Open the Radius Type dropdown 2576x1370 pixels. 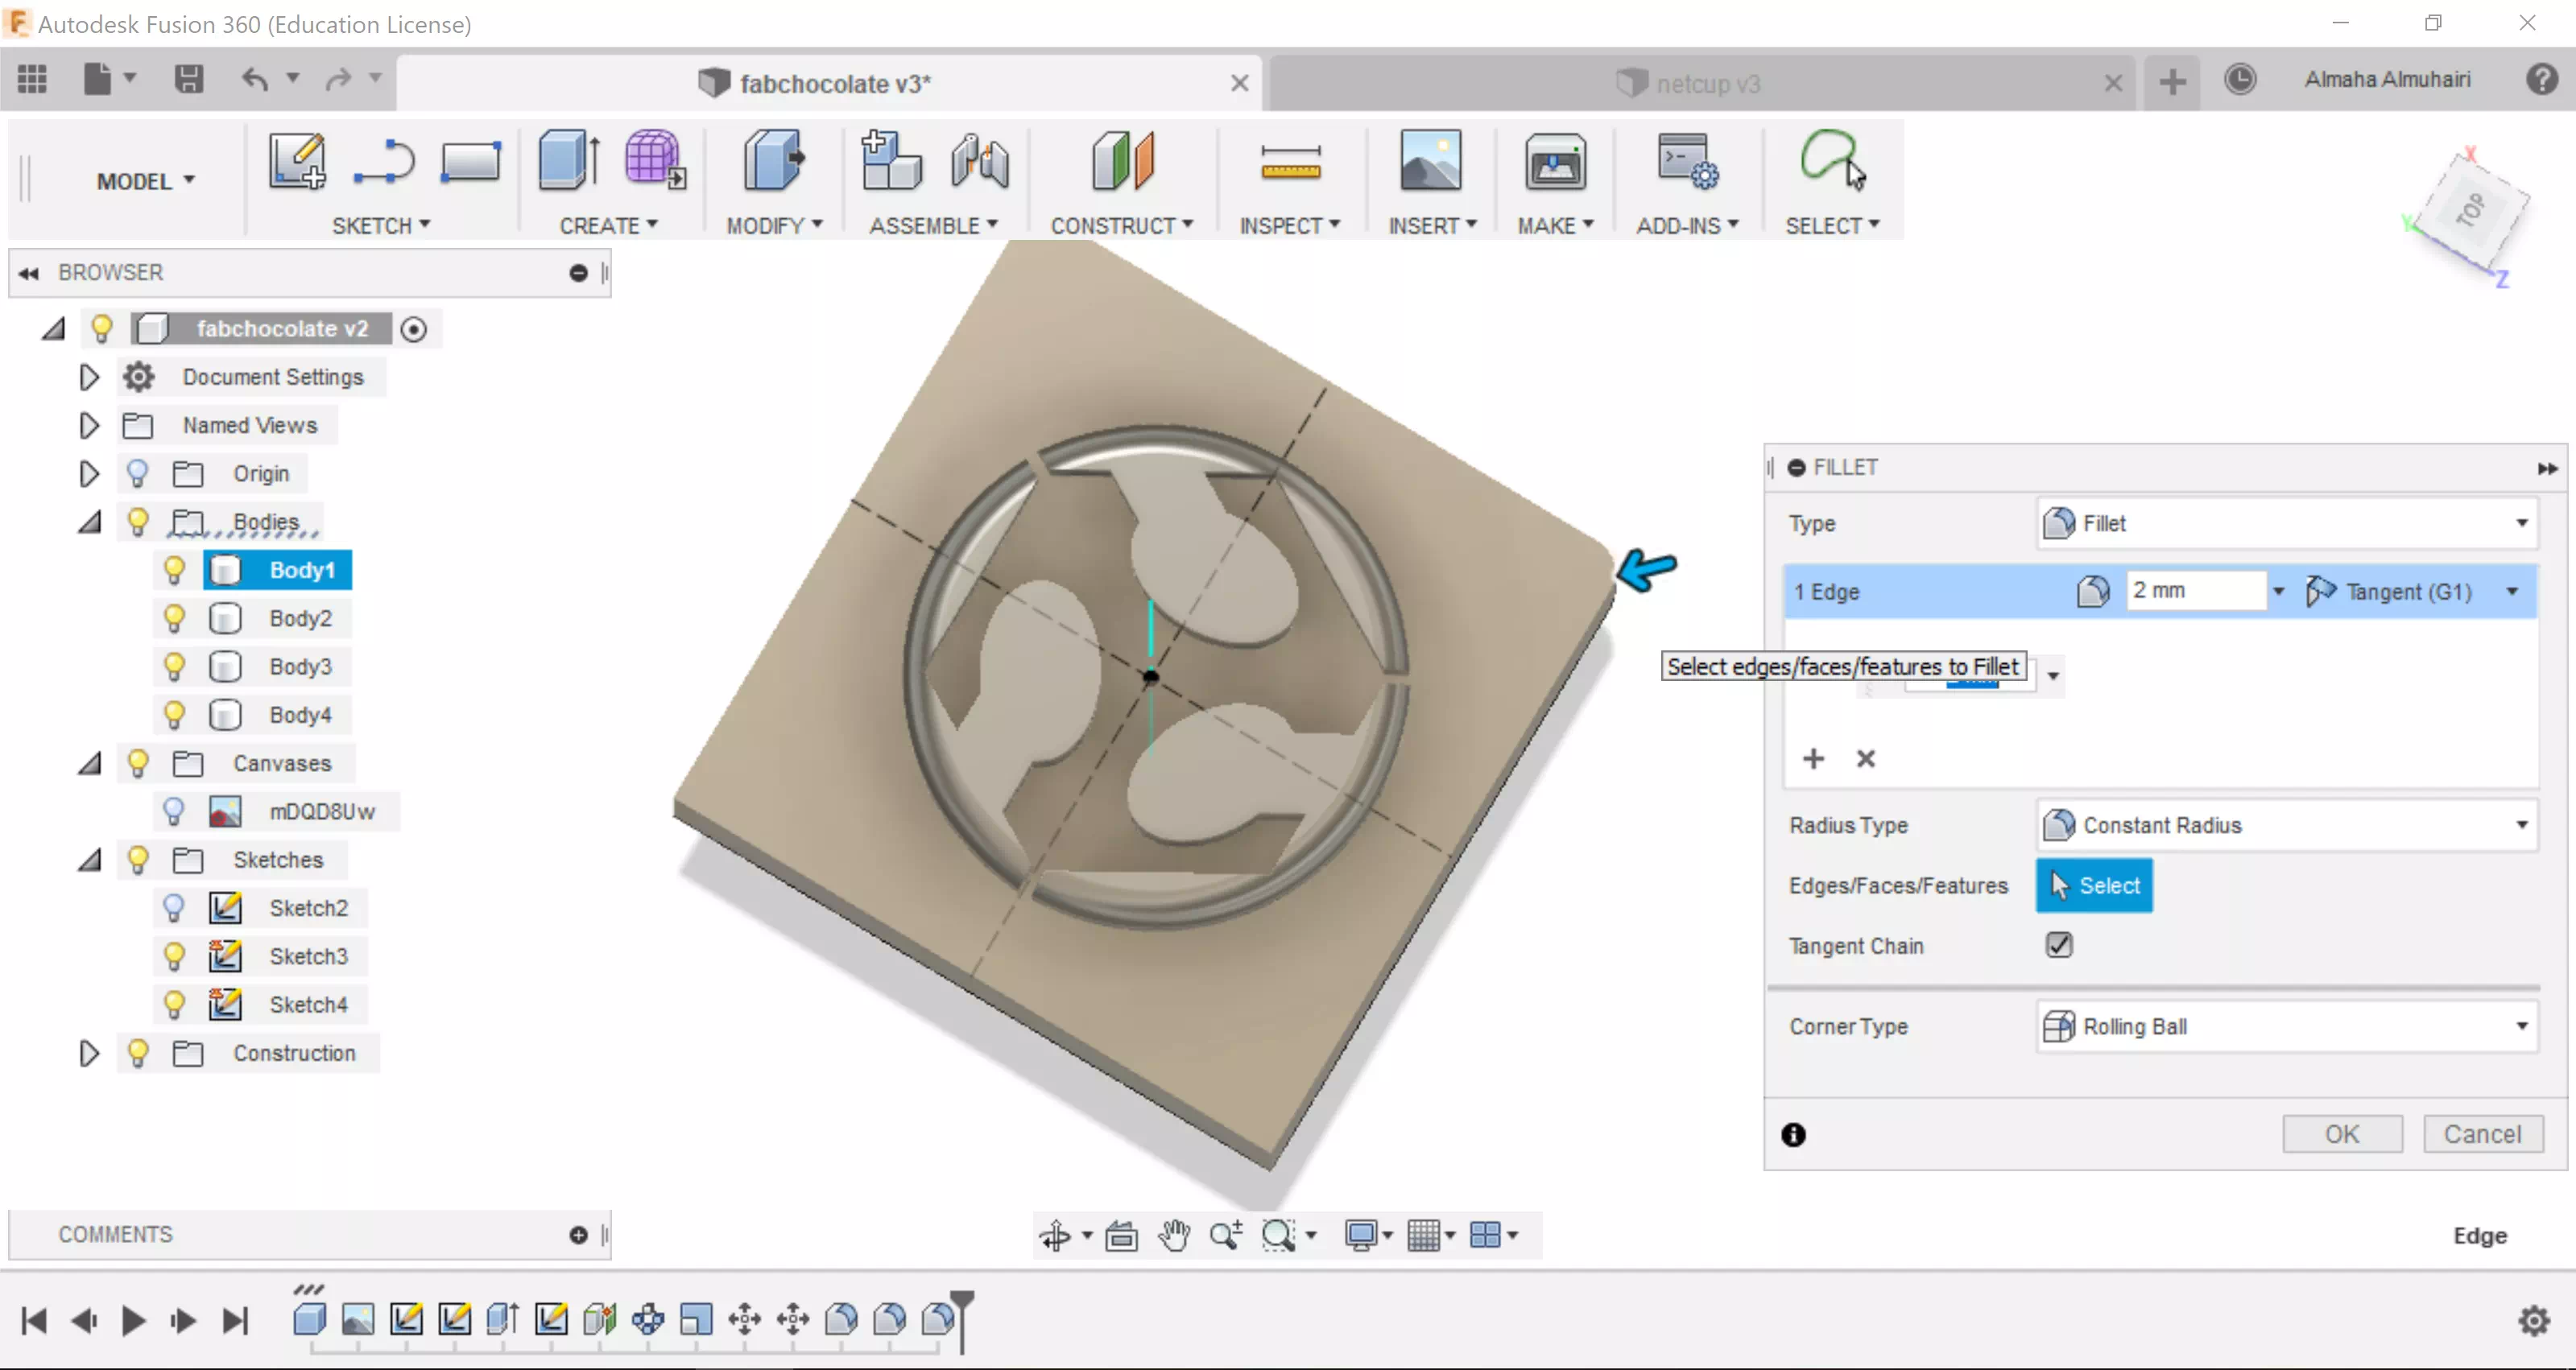click(x=2286, y=825)
